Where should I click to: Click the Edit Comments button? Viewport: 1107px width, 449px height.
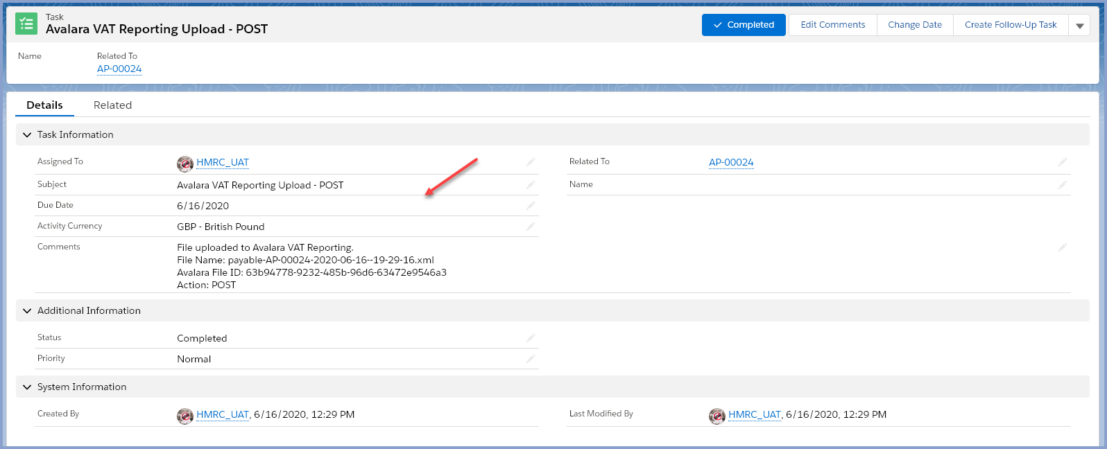coord(833,25)
